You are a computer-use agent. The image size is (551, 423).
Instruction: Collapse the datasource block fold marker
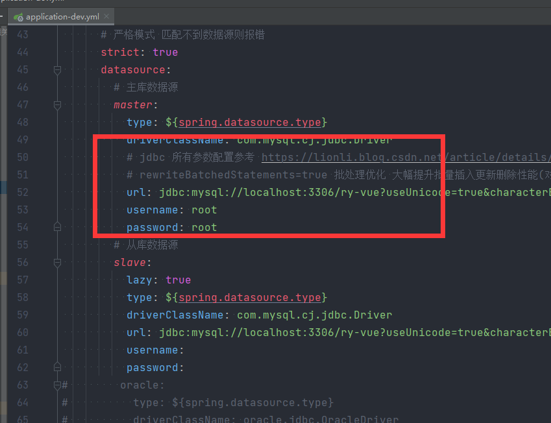pyautogui.click(x=57, y=70)
